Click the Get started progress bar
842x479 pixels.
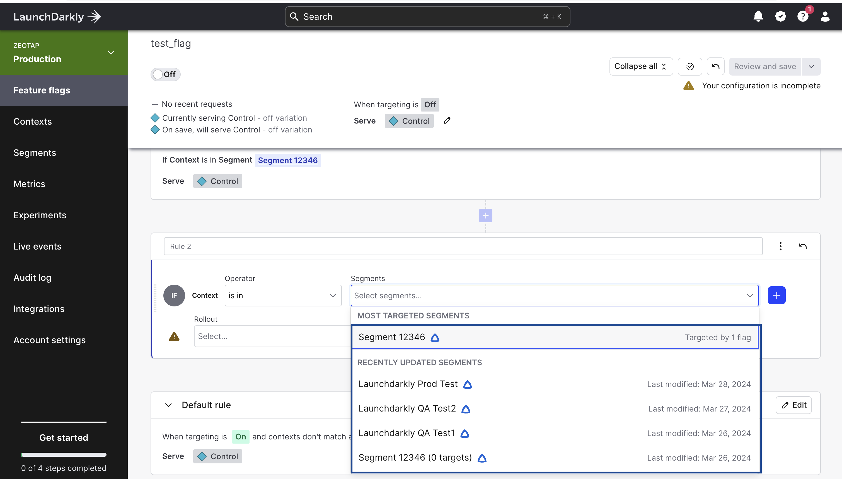coord(64,455)
